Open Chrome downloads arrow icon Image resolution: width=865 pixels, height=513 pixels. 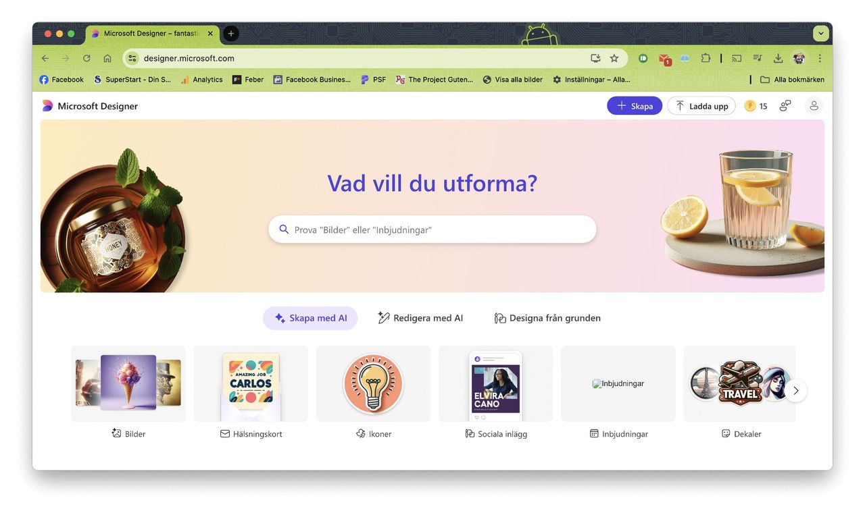[778, 58]
